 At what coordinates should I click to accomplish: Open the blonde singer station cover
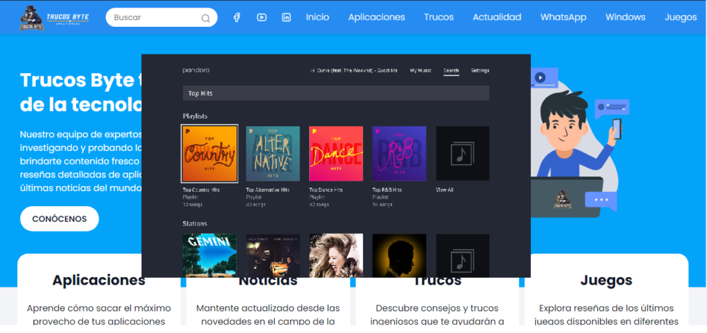(x=336, y=255)
